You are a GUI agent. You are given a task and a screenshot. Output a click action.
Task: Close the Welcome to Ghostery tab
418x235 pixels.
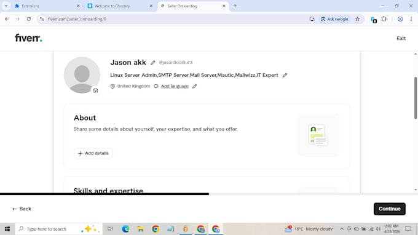151,6
